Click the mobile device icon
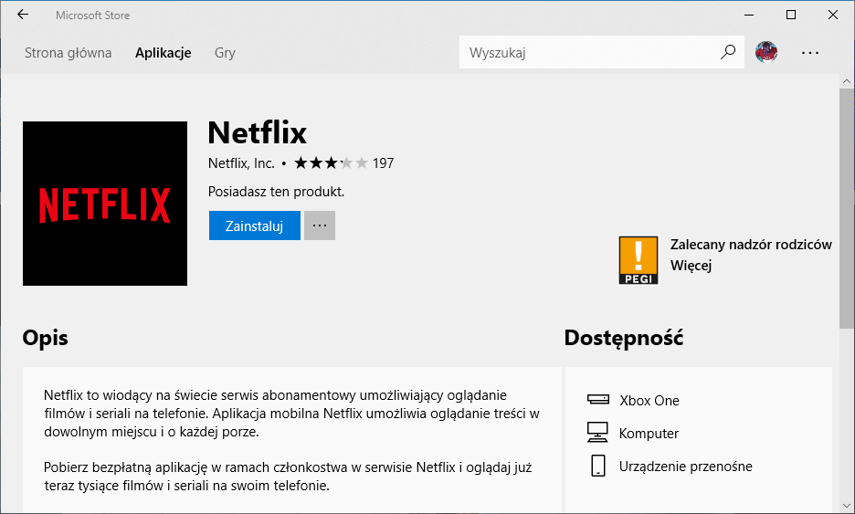This screenshot has height=514, width=855. coord(598,466)
